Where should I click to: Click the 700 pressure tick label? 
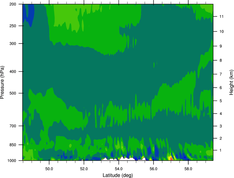click(13, 126)
